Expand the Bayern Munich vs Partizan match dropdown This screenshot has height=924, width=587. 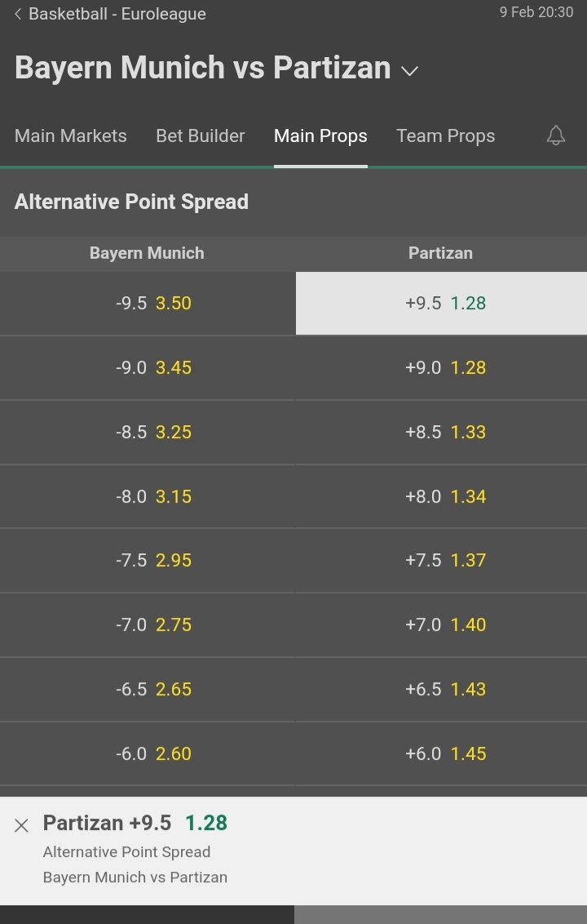409,71
